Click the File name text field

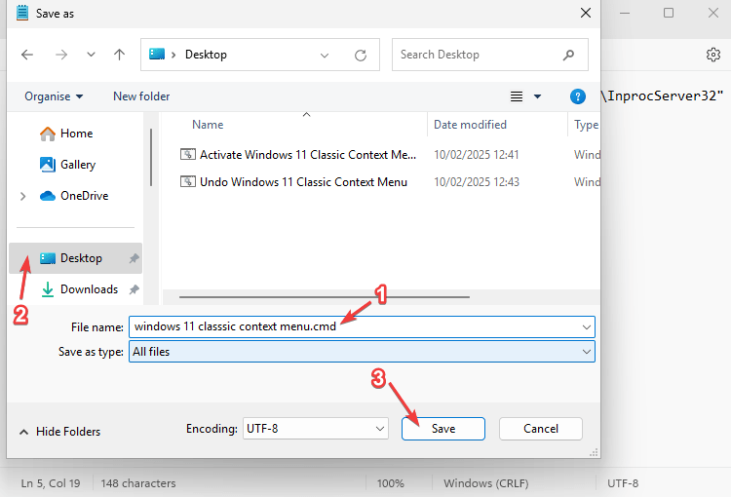pyautogui.click(x=351, y=326)
